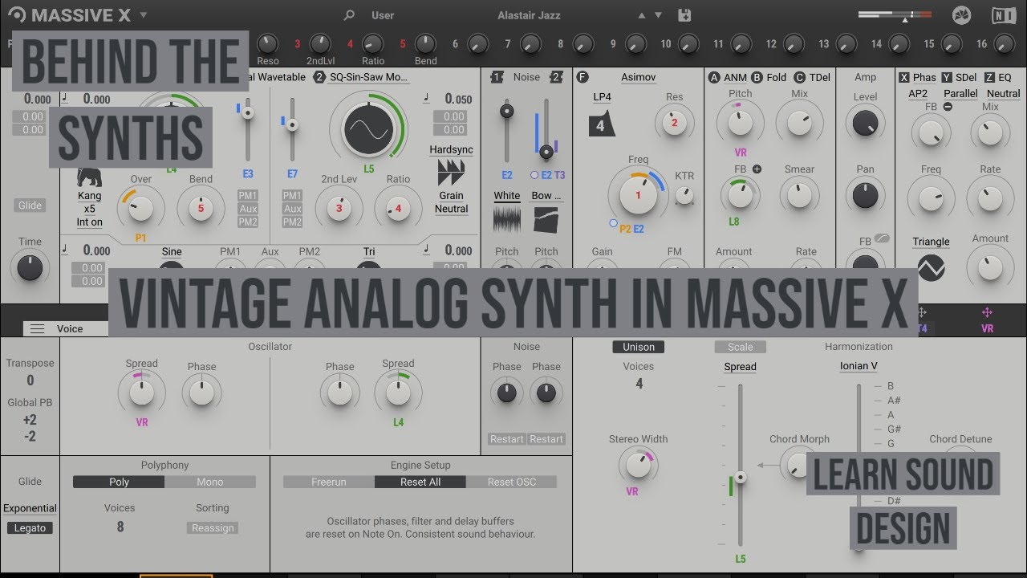
Task: Open the Neutral oscillator mode dropdown
Action: 451,209
